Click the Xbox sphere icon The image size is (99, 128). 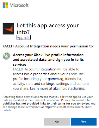tap(6, 56)
